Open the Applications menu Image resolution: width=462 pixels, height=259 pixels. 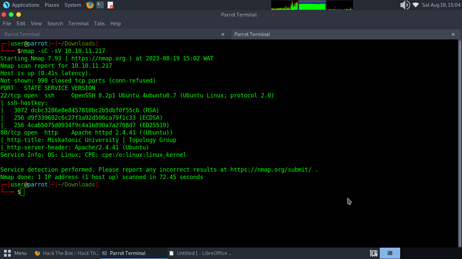[x=21, y=5]
